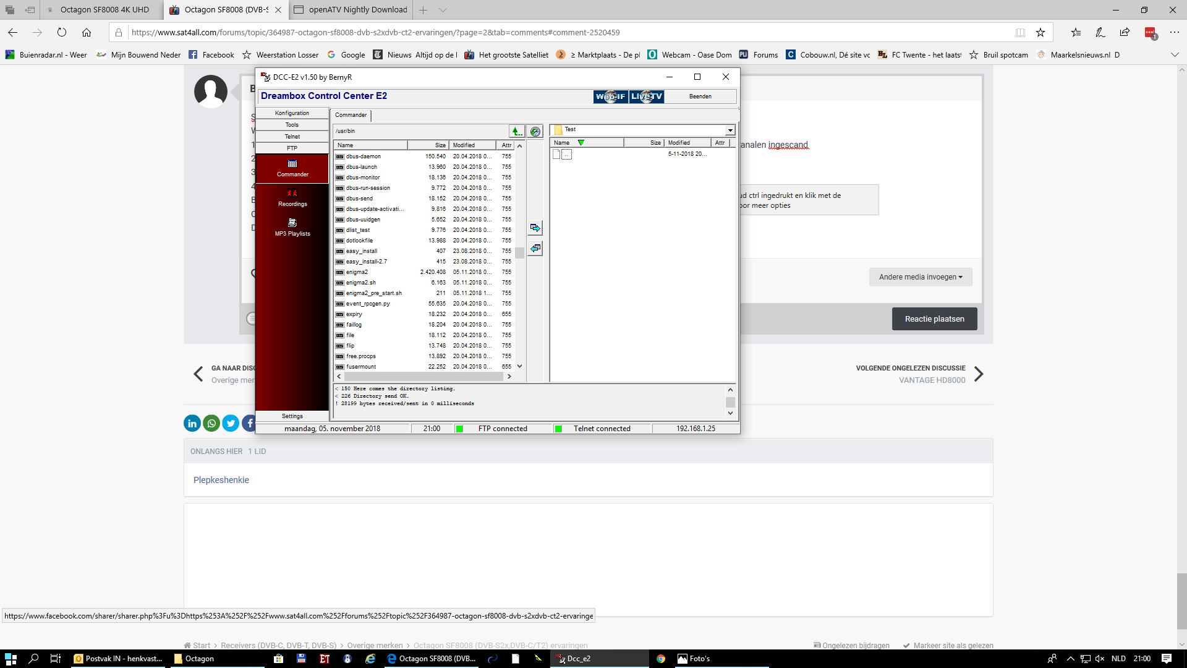Show hidden system tray icons
The height and width of the screenshot is (668, 1187).
tap(1070, 659)
